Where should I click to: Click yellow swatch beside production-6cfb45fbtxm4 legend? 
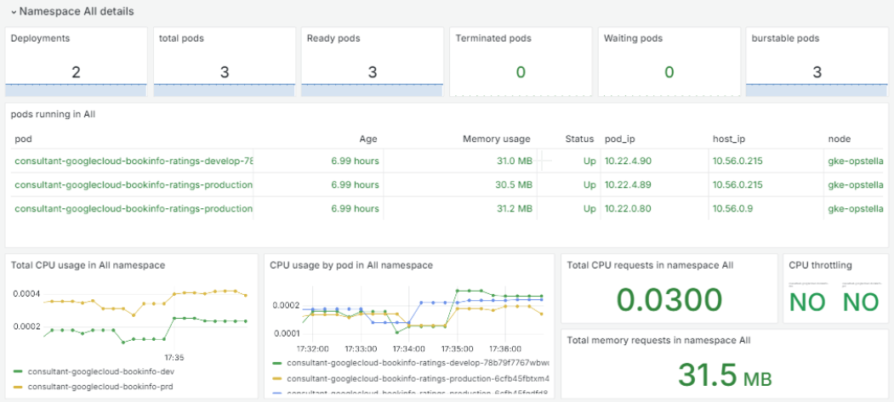[x=277, y=377]
